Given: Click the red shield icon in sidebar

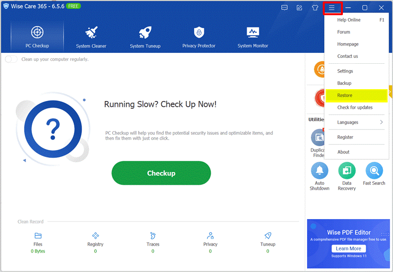Looking at the screenshot, I should pos(320,98).
